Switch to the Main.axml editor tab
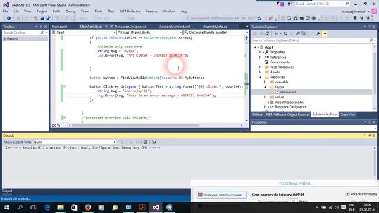The image size is (379, 213). [59, 27]
